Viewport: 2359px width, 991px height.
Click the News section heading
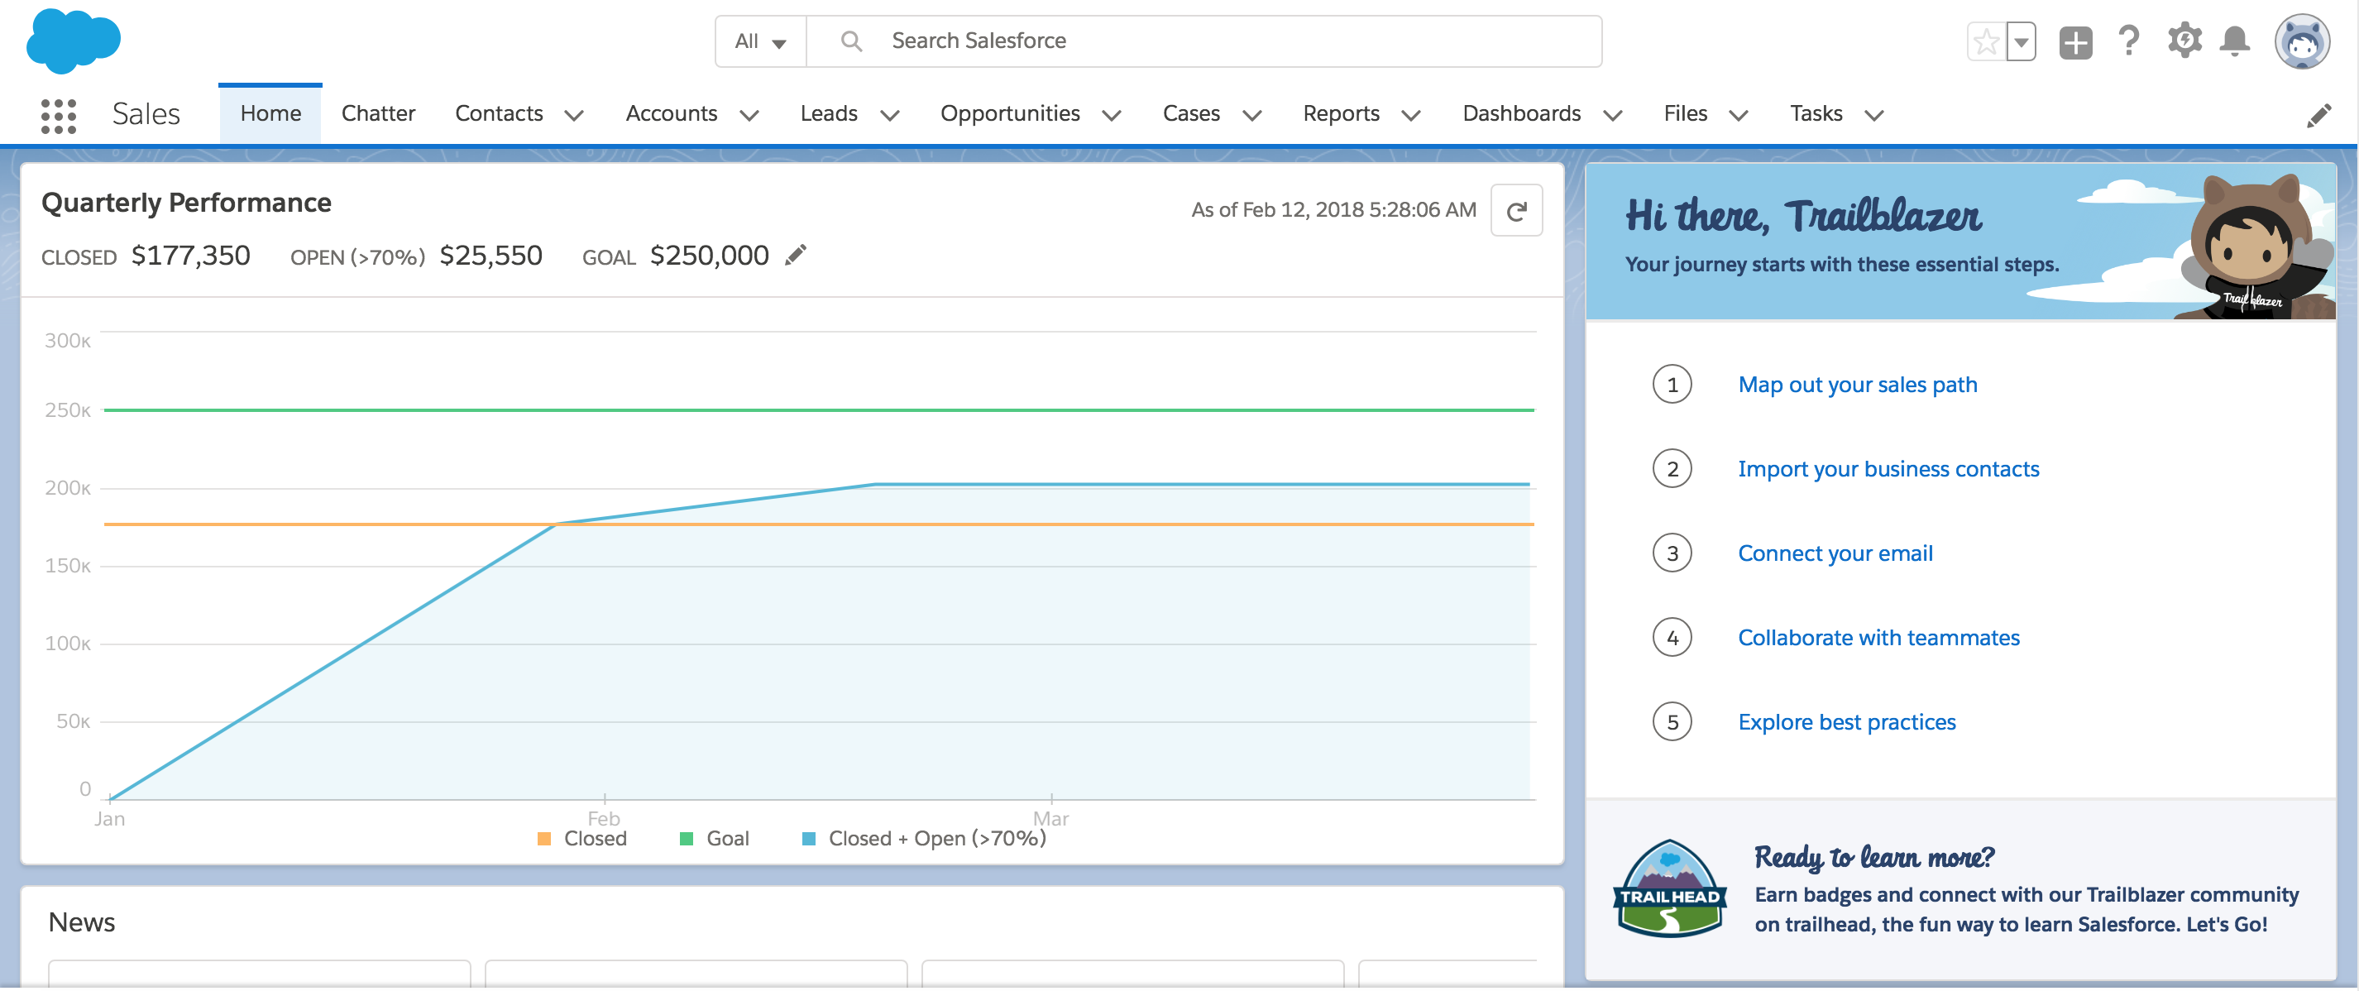[x=82, y=922]
